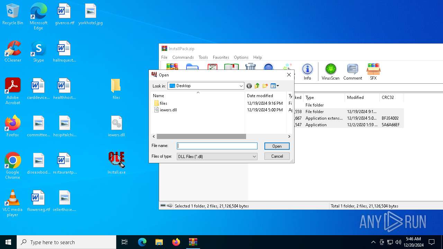Image resolution: width=443 pixels, height=249 pixels.
Task: Expand the Look in Desktop dropdown
Action: [x=241, y=86]
